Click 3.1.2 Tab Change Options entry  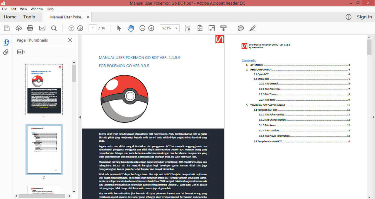304,120
